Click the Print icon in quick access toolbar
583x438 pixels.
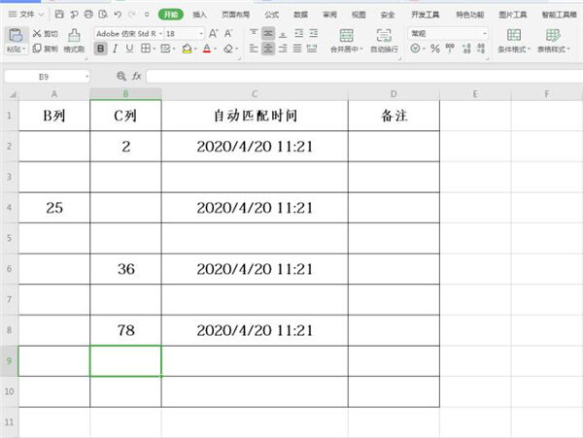pyautogui.click(x=88, y=15)
